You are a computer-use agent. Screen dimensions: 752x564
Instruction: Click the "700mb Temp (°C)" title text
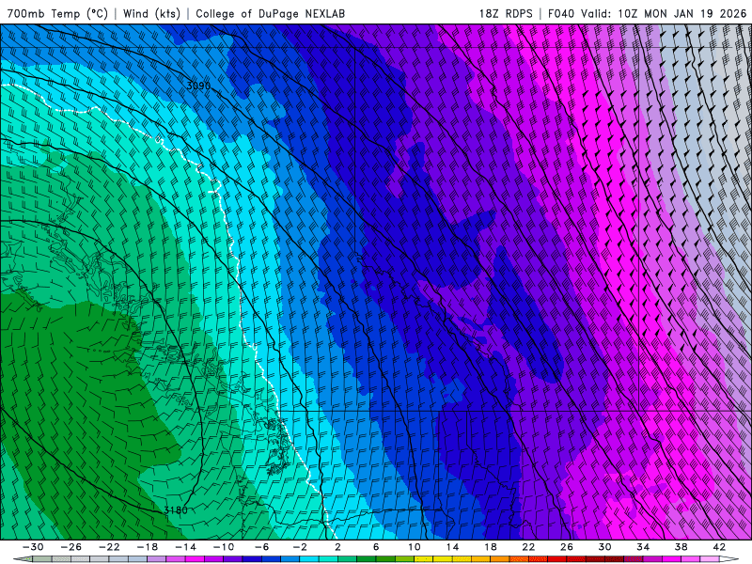[57, 13]
